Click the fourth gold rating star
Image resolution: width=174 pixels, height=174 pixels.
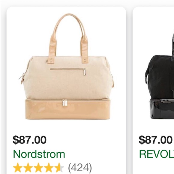[x=49, y=168]
